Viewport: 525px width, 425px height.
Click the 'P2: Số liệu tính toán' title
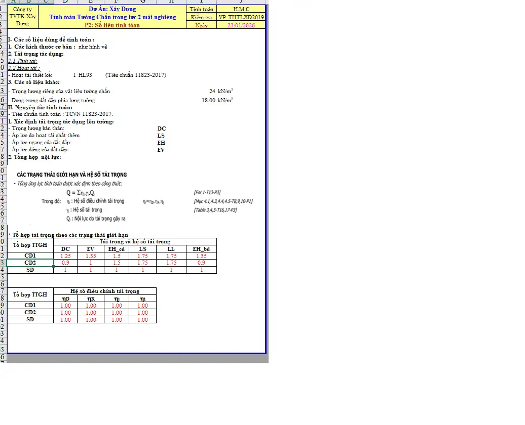point(112,25)
